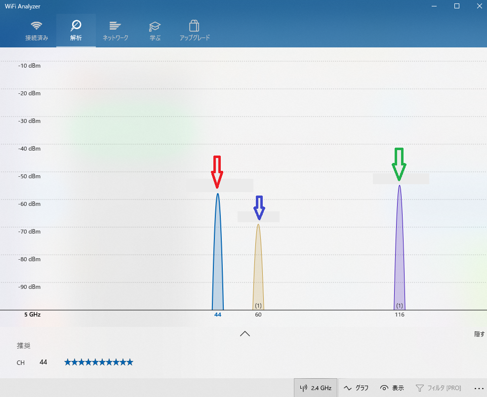Image resolution: width=487 pixels, height=397 pixels.
Task: Minimize the WiFi Analyzer window
Action: (434, 6)
